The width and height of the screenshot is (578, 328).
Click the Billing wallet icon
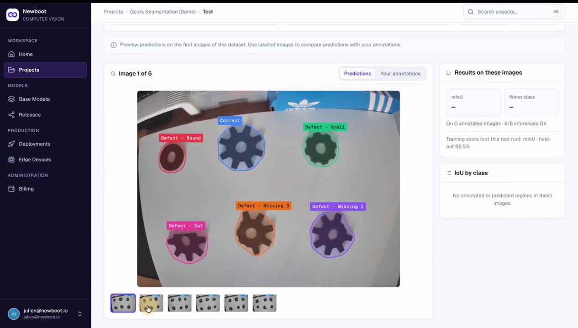pyautogui.click(x=11, y=189)
